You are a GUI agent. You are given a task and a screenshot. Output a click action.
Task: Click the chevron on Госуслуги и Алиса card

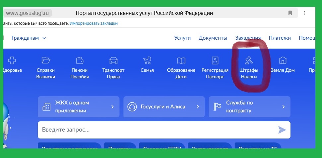[198, 107]
